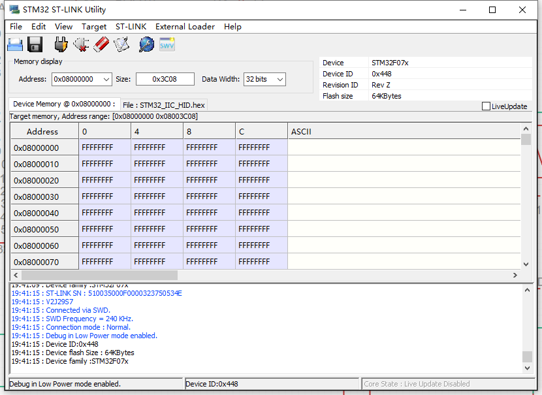Click the Open file toolbar icon
Viewport: 542px width, 395px height.
tap(15, 44)
